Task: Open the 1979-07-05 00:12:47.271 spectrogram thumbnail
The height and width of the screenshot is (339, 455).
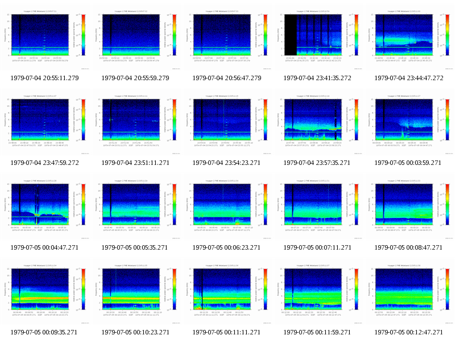Action: pos(408,294)
